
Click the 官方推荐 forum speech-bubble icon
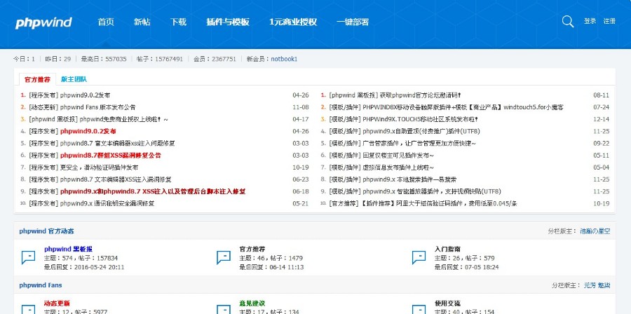[224, 257]
